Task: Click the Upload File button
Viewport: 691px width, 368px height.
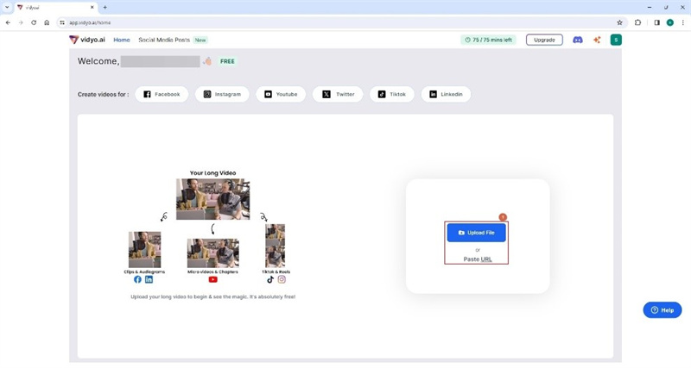Action: (x=477, y=233)
